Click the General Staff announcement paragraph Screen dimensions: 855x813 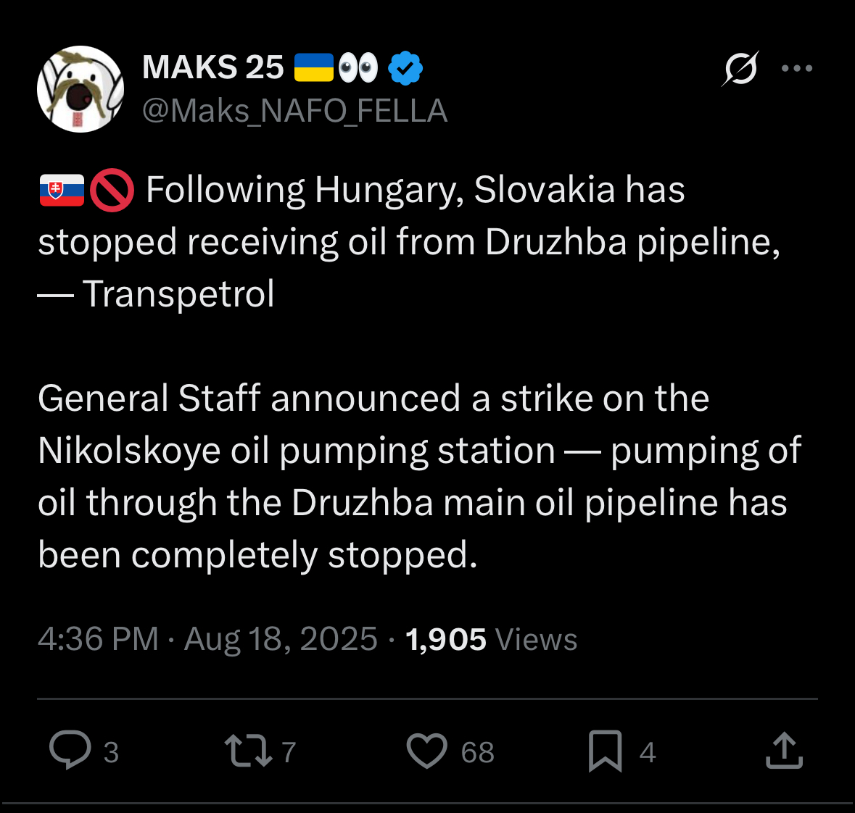coord(419,476)
